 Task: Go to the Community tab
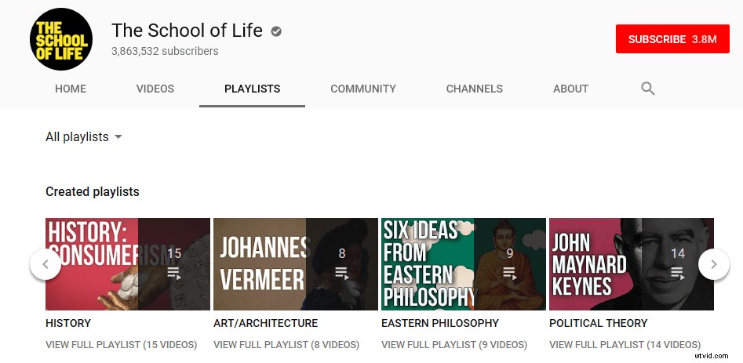click(363, 89)
